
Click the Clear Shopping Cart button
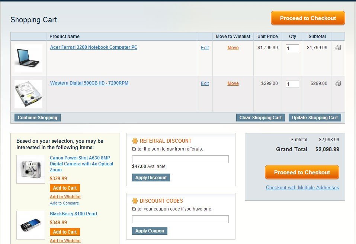pyautogui.click(x=260, y=118)
